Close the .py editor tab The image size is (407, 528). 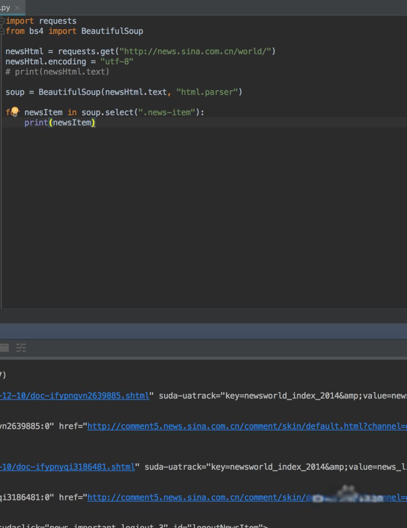coord(17,8)
